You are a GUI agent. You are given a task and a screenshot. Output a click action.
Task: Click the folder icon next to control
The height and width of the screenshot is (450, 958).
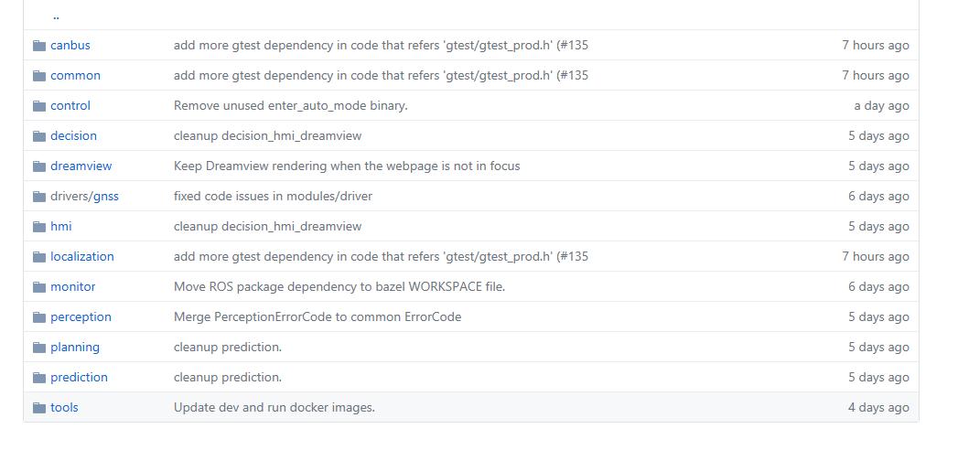(x=39, y=106)
